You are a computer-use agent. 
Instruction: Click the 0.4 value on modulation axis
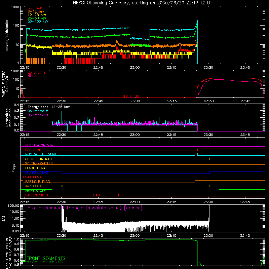coord(16,105)
